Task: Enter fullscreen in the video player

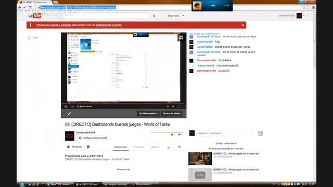Action: (184, 106)
